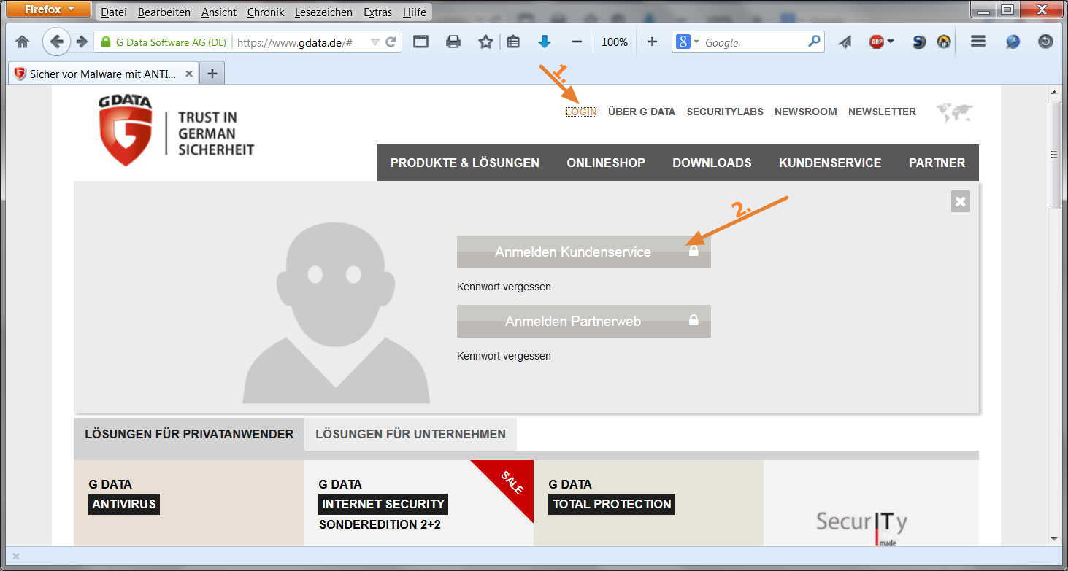Click the circular arrow clock icon
This screenshot has width=1068, height=571.
tap(1045, 42)
